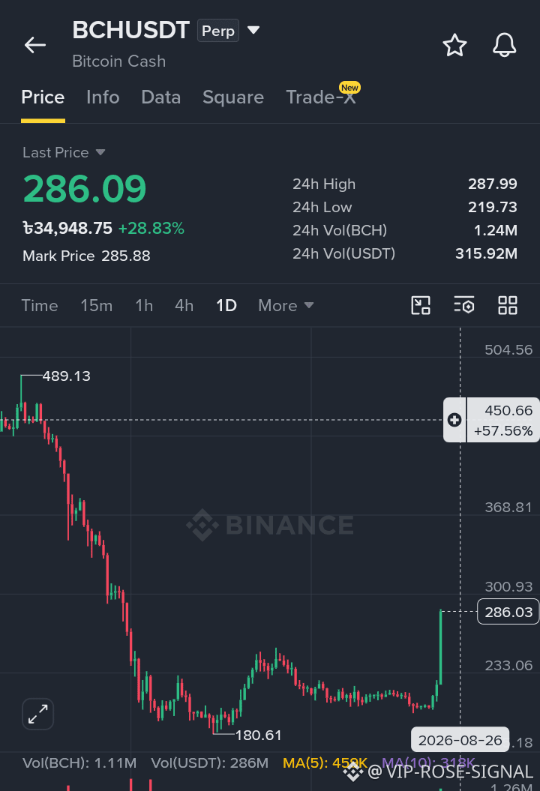
Task: Tap the 24h Vol(BCH) 1.24M value
Action: pyautogui.click(x=495, y=230)
